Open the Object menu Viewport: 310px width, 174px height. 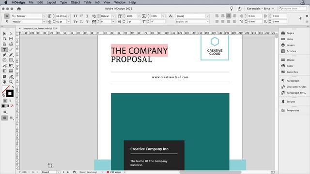tap(76, 2)
